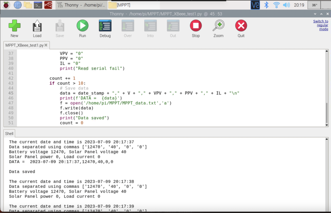Close the MPPT_XBeee_test1.py editor tab
331x213 pixels.
click(47, 46)
